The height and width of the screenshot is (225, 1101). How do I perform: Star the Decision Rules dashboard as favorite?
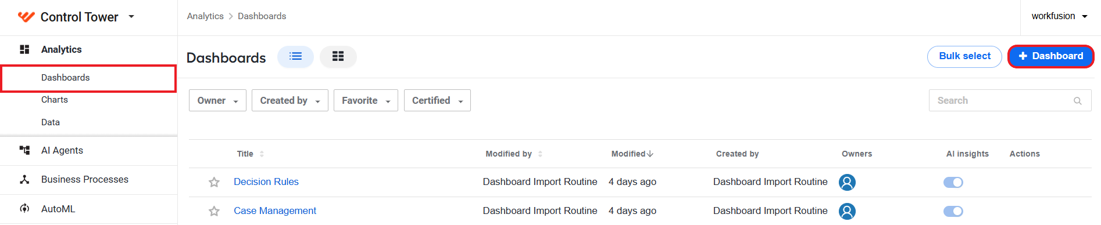214,182
